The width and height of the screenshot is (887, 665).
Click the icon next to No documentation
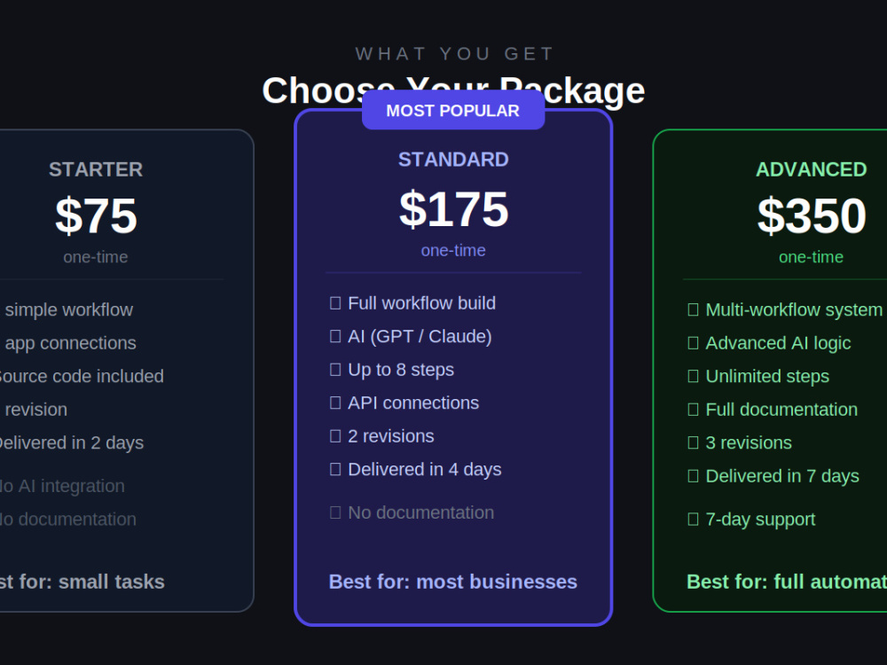(335, 512)
